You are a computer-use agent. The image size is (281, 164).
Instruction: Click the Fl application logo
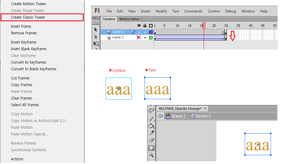(97, 11)
